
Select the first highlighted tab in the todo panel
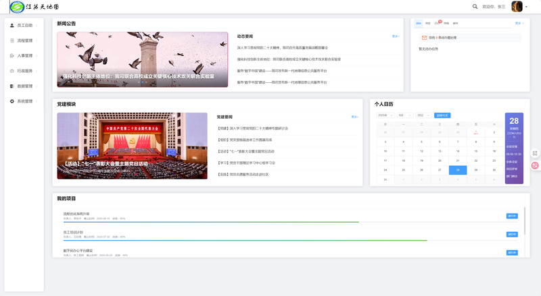pos(419,24)
